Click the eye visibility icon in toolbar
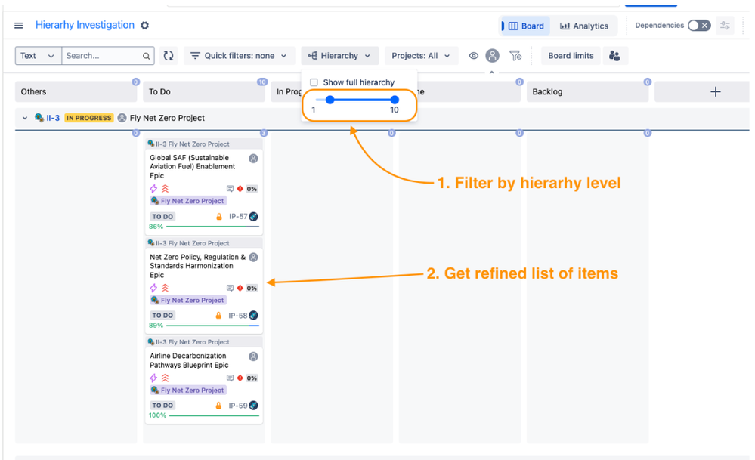 point(474,56)
